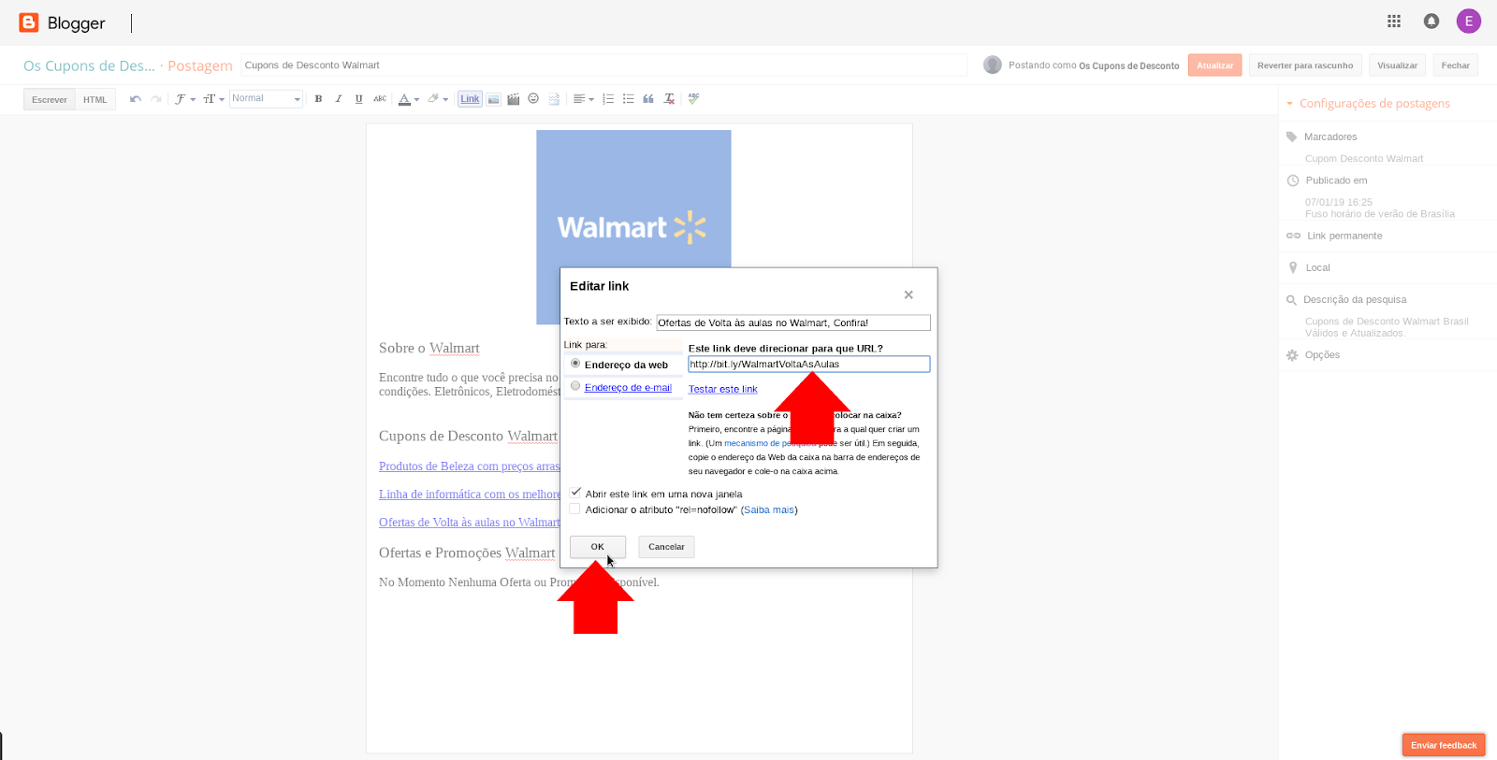Redo the last edit

click(x=156, y=99)
